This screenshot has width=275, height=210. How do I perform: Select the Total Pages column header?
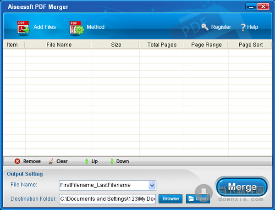(x=162, y=45)
